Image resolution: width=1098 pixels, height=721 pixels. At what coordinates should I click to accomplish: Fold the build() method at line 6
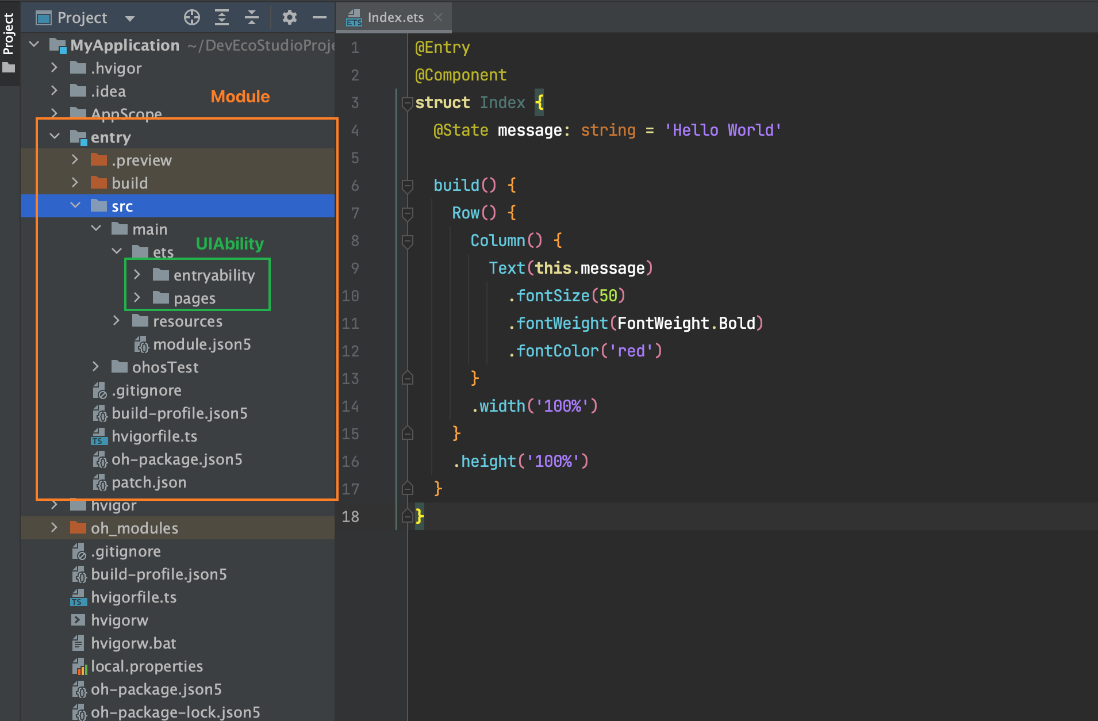(408, 186)
